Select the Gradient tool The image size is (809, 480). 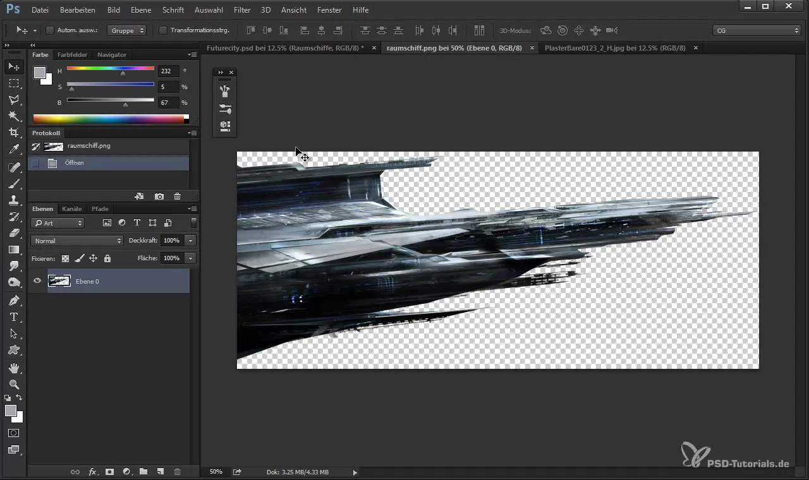14,250
